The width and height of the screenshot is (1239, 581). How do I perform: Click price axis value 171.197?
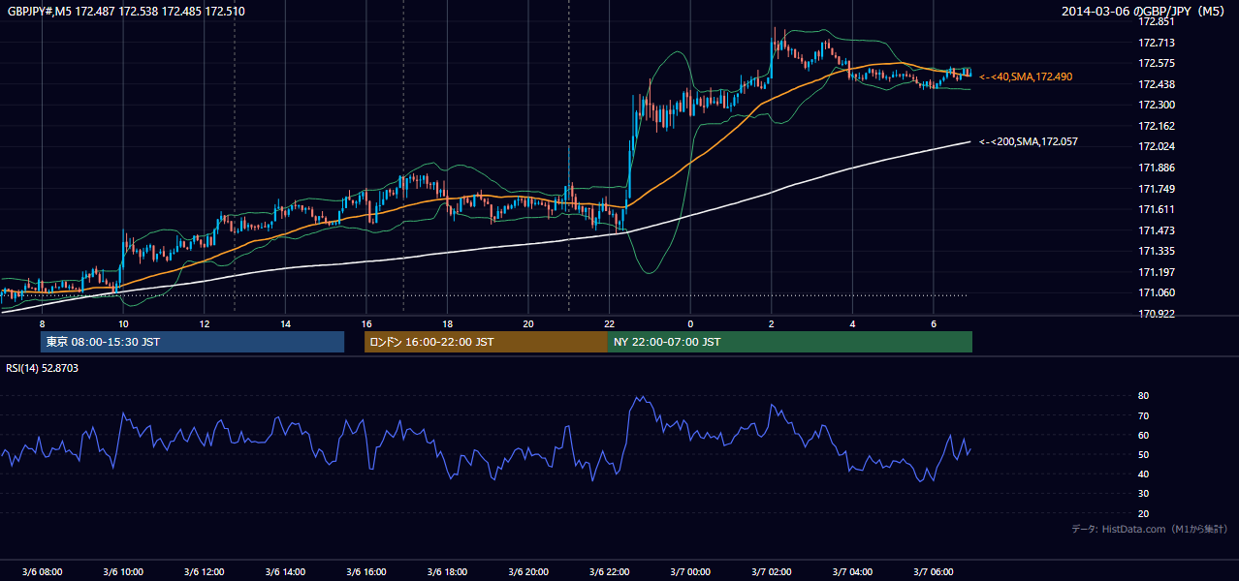click(1157, 272)
